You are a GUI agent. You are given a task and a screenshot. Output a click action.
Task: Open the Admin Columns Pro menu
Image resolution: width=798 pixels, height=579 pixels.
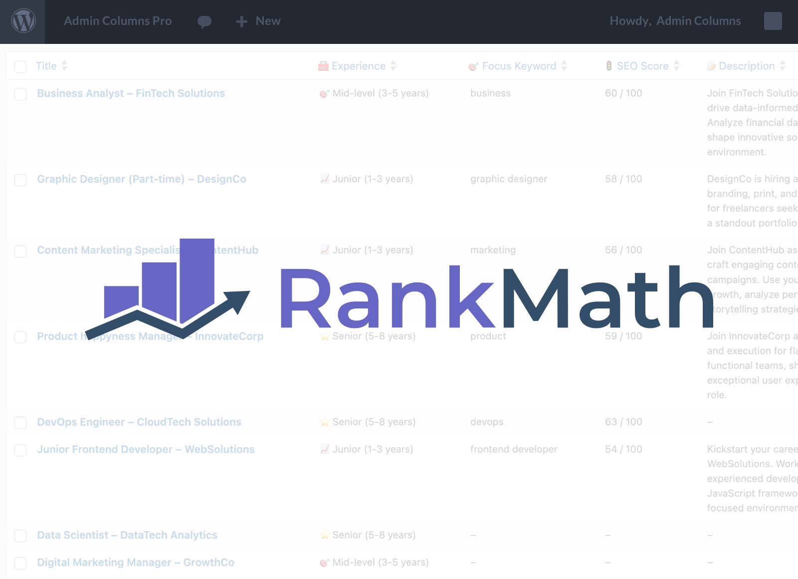coord(118,21)
